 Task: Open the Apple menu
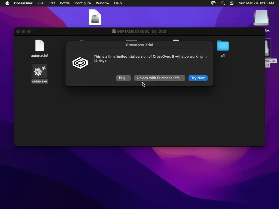click(x=7, y=3)
